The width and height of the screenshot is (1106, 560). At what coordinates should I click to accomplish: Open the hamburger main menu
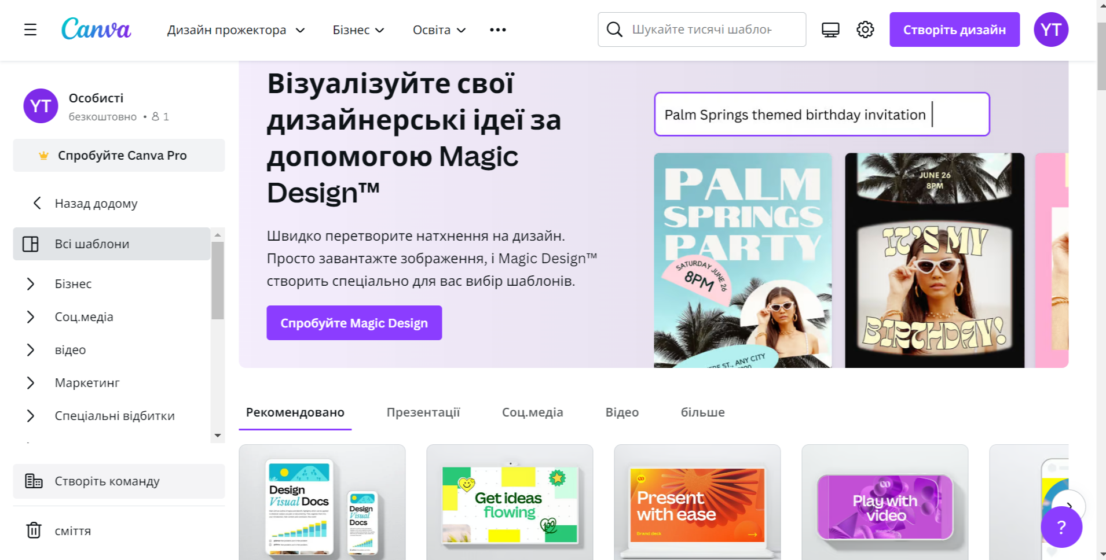click(30, 30)
